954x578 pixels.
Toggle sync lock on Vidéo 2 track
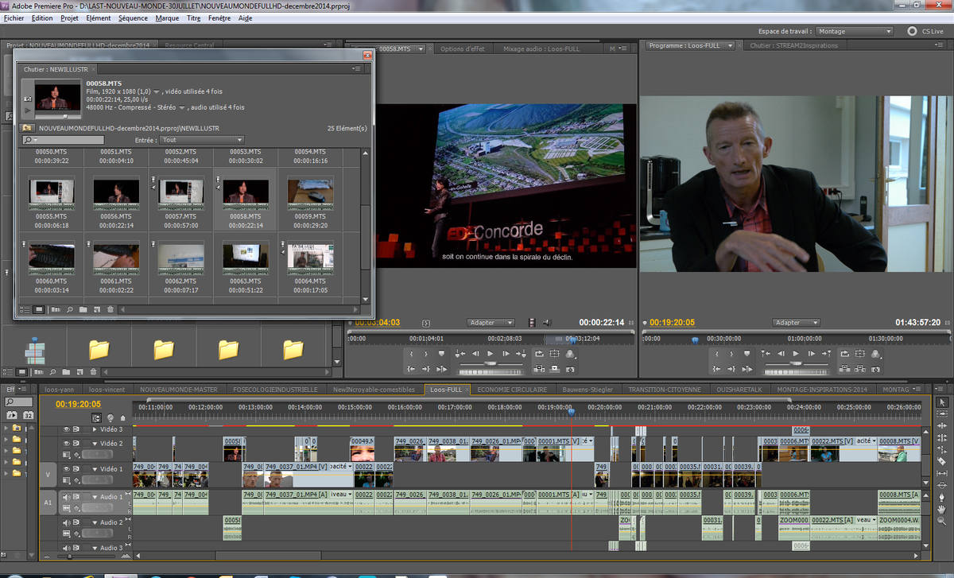pos(76,443)
